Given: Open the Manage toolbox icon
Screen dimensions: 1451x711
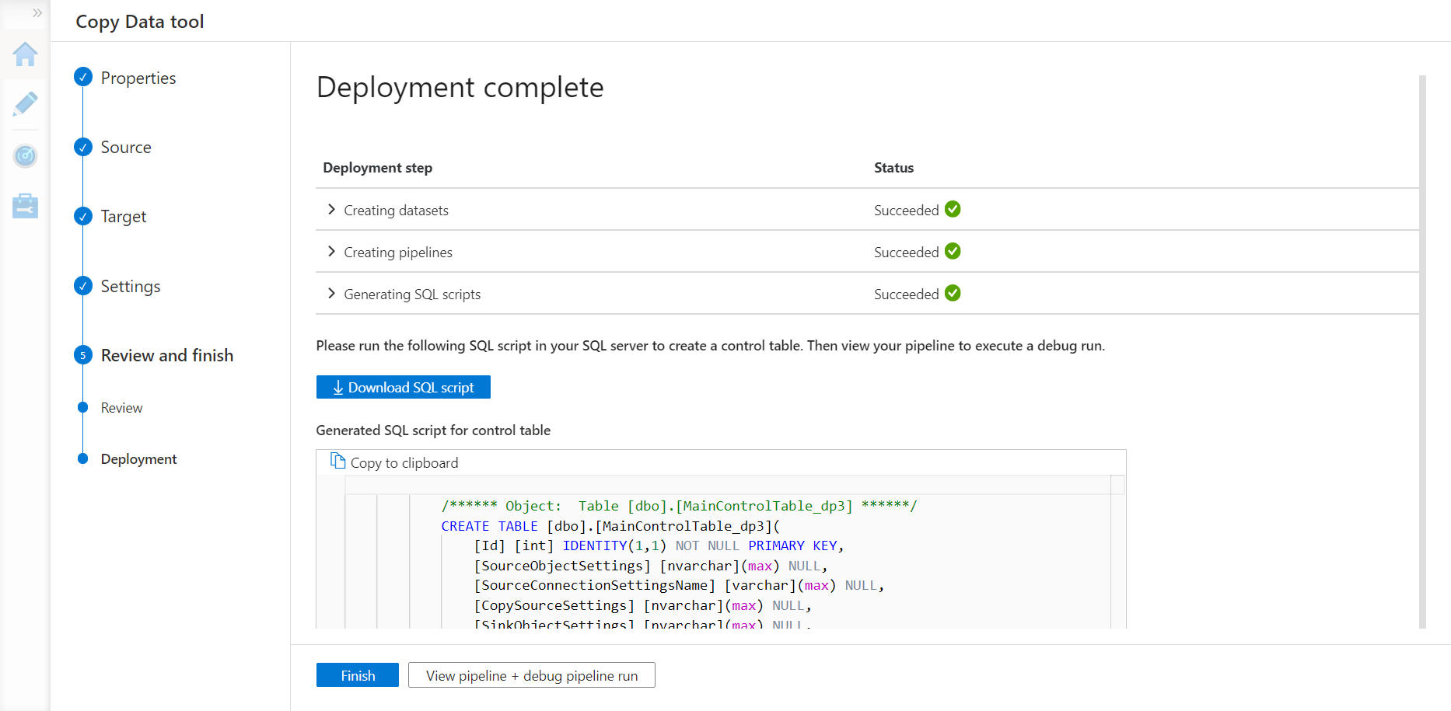Looking at the screenshot, I should coord(25,206).
